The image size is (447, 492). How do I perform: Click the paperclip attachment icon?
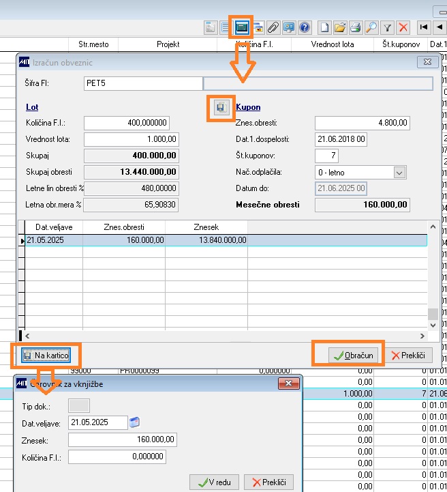pos(273,27)
